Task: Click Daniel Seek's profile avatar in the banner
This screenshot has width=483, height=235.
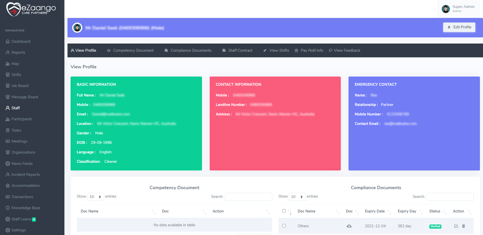Action: point(77,27)
